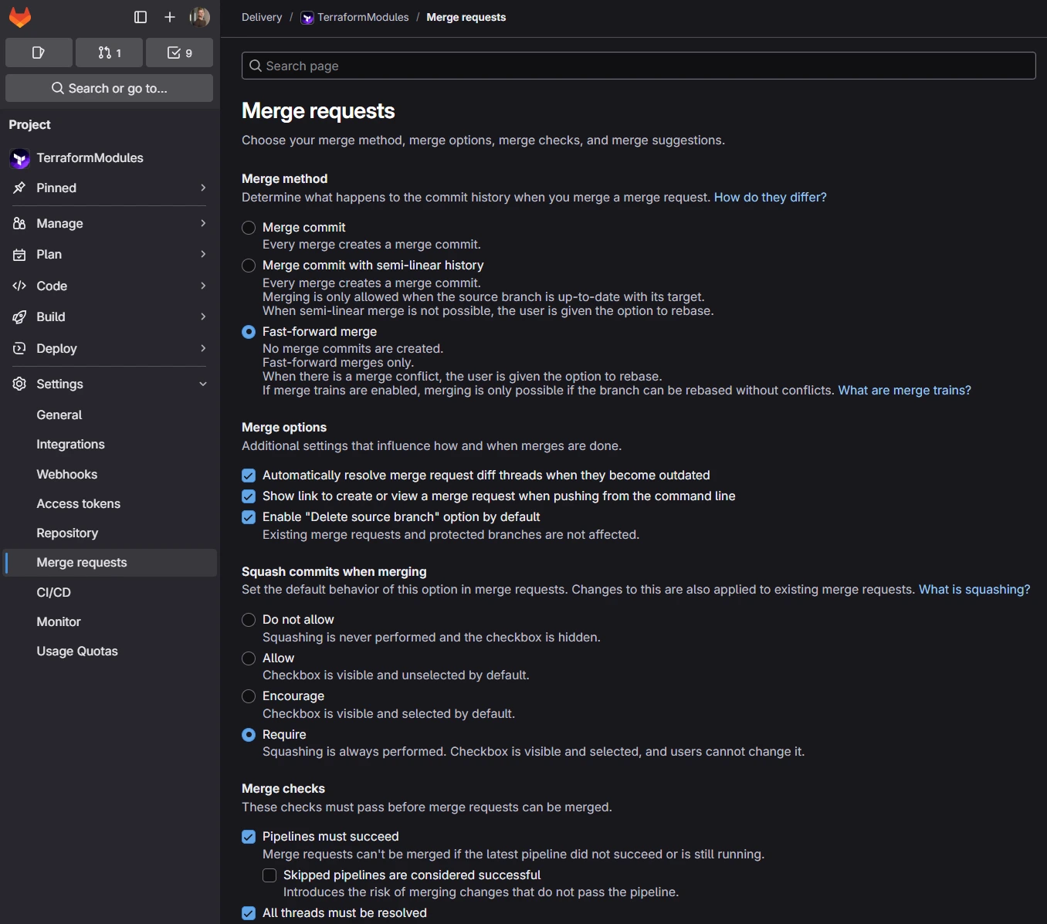Expand the Manage section chevron
This screenshot has height=924, width=1047.
(x=203, y=223)
